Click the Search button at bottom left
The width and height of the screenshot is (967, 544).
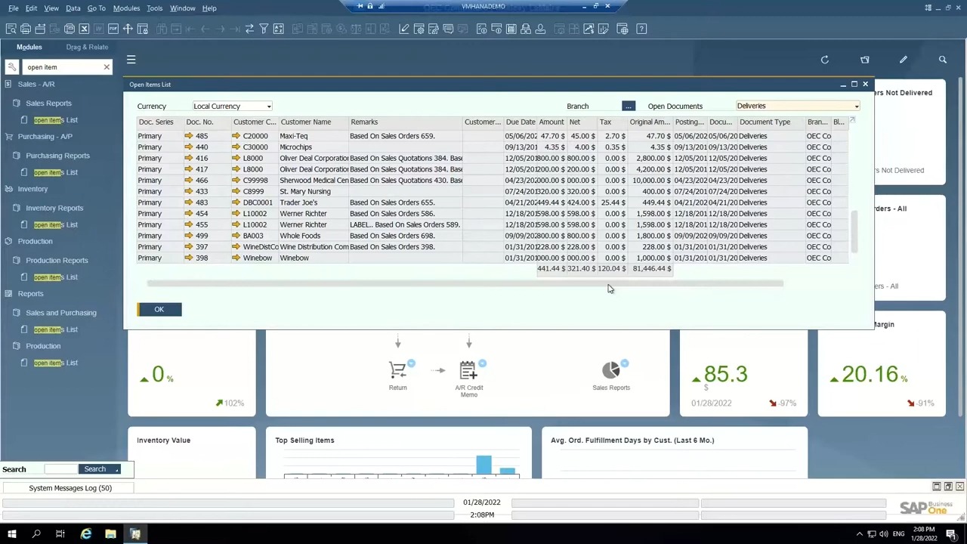point(95,469)
